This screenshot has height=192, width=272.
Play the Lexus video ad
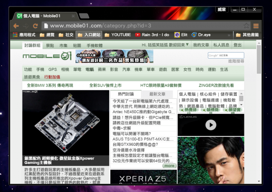(x=211, y=125)
